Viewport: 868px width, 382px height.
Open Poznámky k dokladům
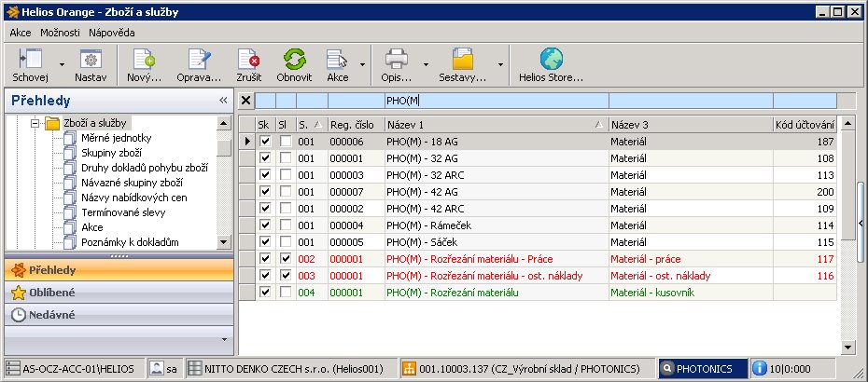(x=130, y=242)
